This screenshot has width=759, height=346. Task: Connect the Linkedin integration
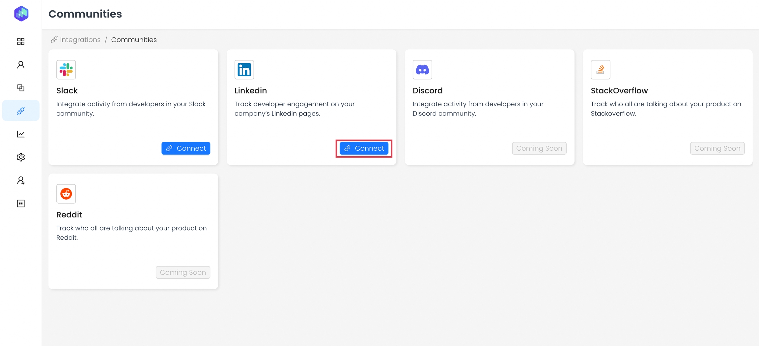point(364,148)
